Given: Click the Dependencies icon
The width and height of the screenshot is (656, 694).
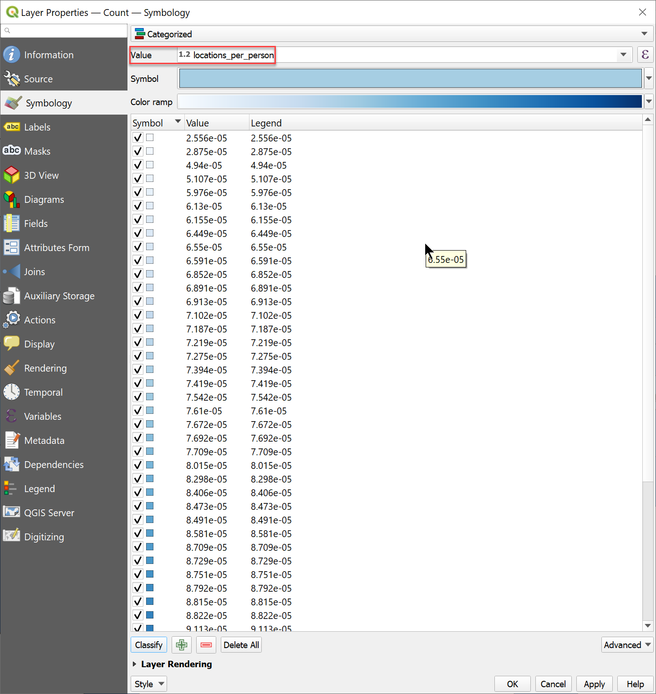Looking at the screenshot, I should coord(12,464).
